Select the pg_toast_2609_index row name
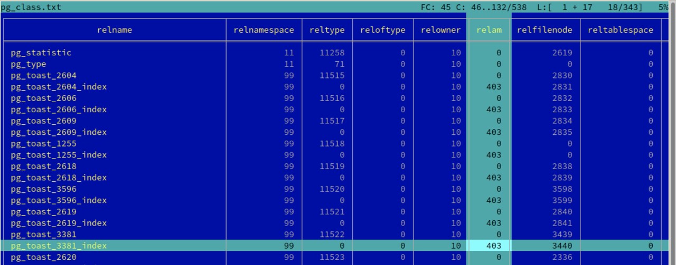Viewport: 676px width, 265px height. pyautogui.click(x=59, y=132)
